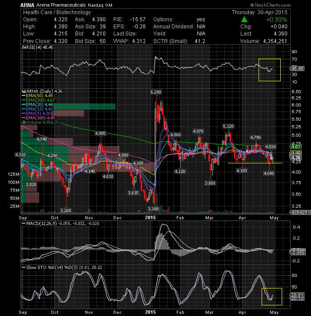Click the 3.850 March low label
311x316 pixels.
[x=210, y=183]
